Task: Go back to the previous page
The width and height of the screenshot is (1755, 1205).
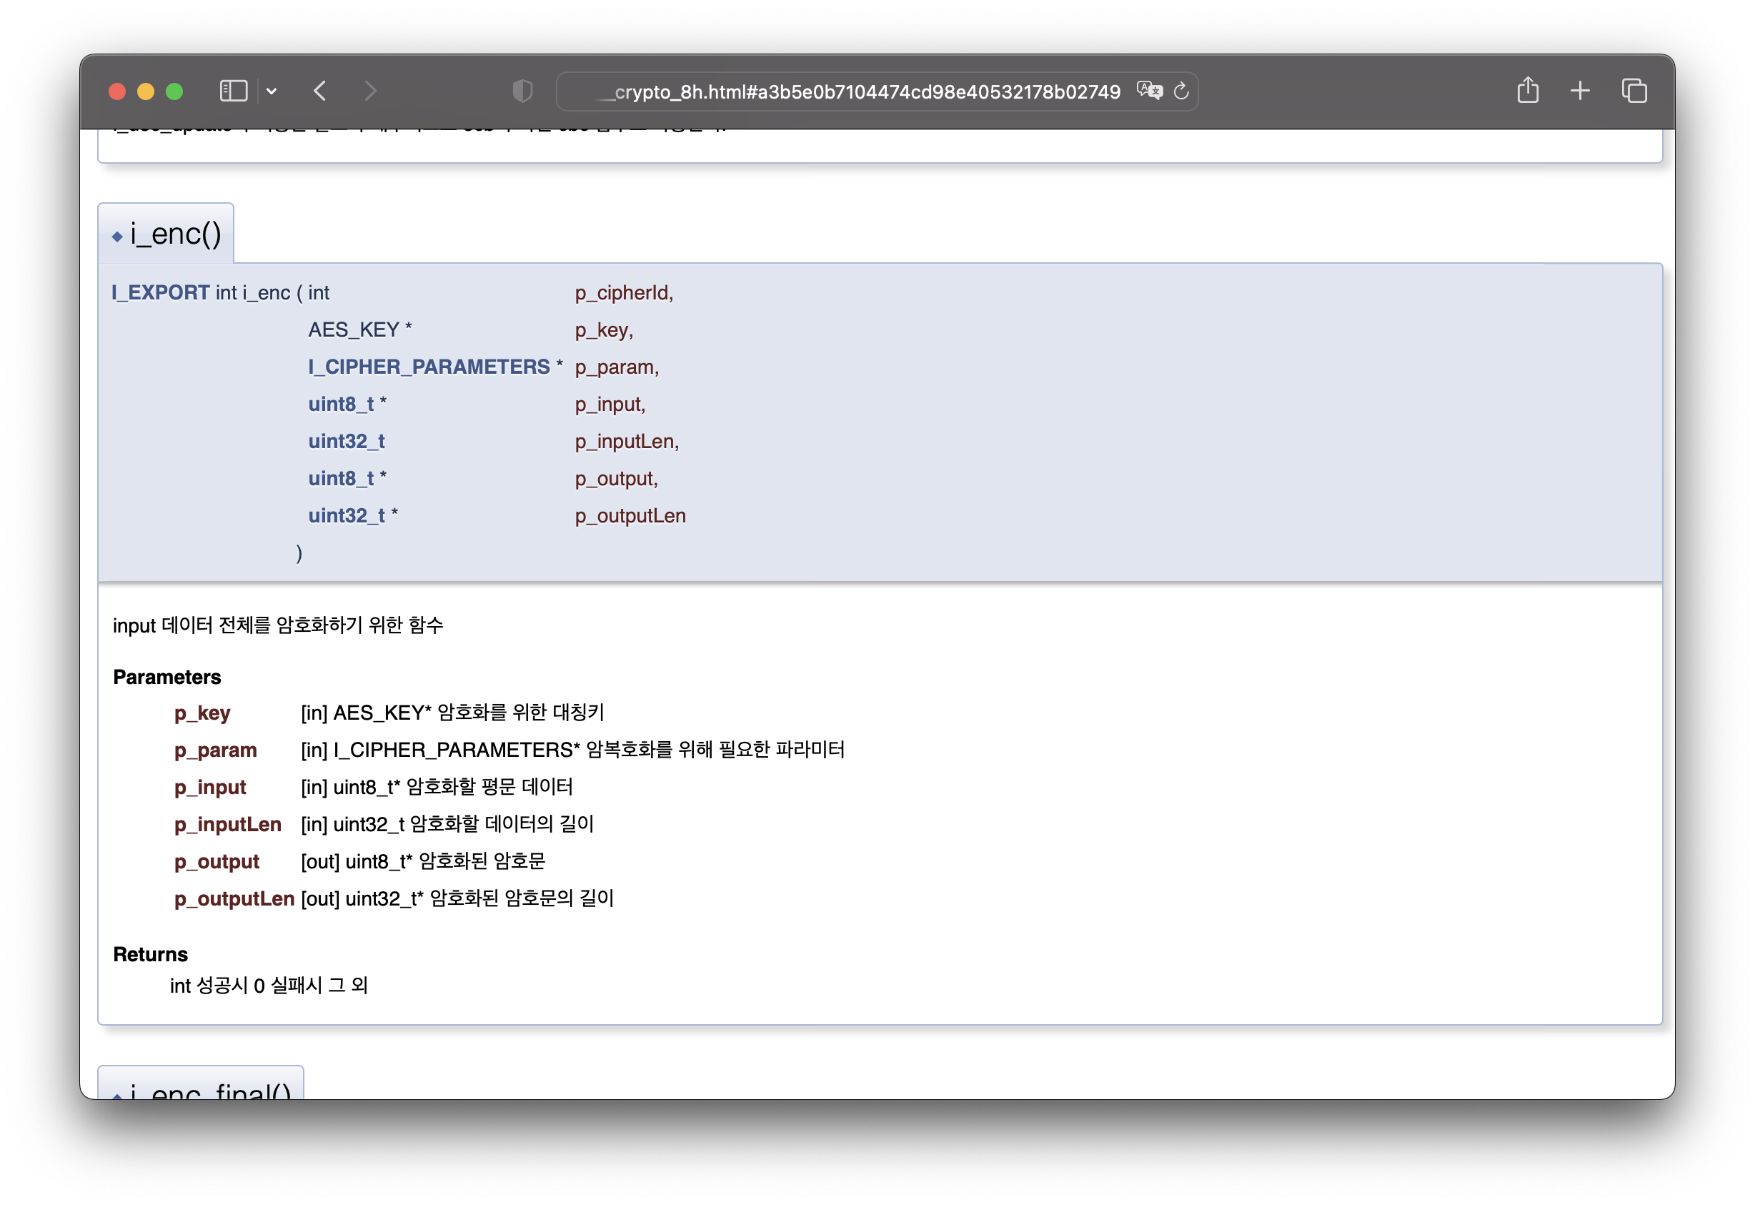Action: pyautogui.click(x=320, y=91)
